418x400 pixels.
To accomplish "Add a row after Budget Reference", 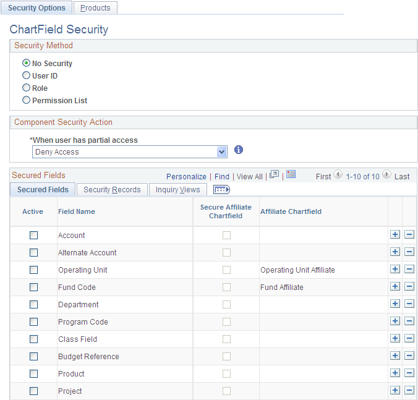I will (x=395, y=355).
